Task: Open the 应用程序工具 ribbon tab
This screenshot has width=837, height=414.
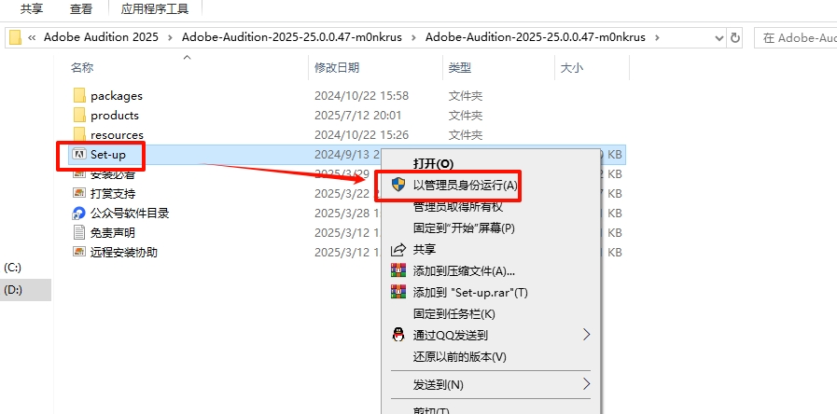Action: pos(155,8)
